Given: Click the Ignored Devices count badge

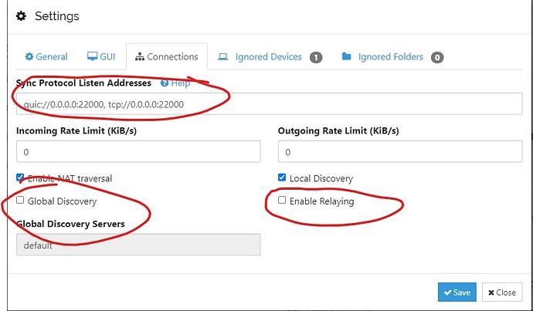Looking at the screenshot, I should (x=316, y=57).
